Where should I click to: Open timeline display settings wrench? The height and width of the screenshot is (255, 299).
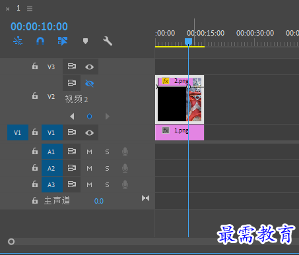pos(108,41)
